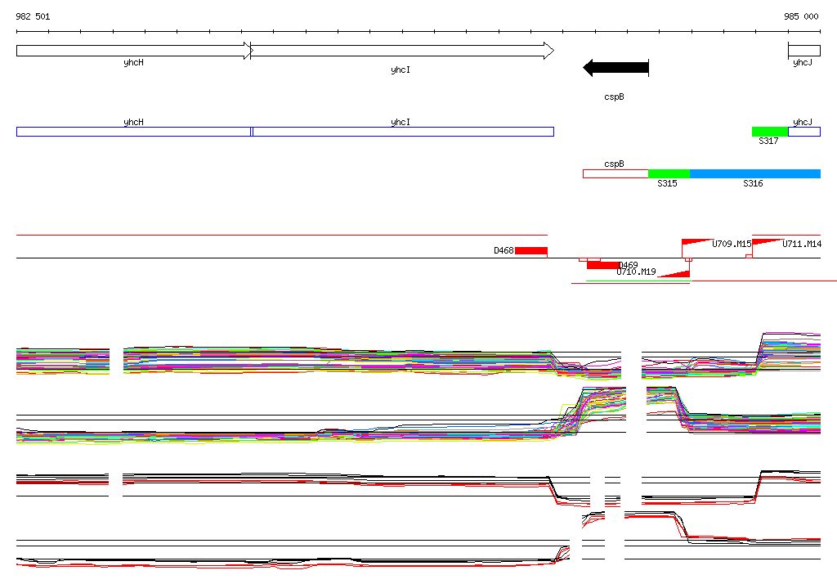Select the green S317 segment

point(770,132)
